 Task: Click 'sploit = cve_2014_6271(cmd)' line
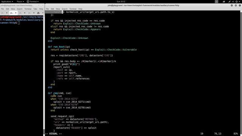[x=72, y=102]
